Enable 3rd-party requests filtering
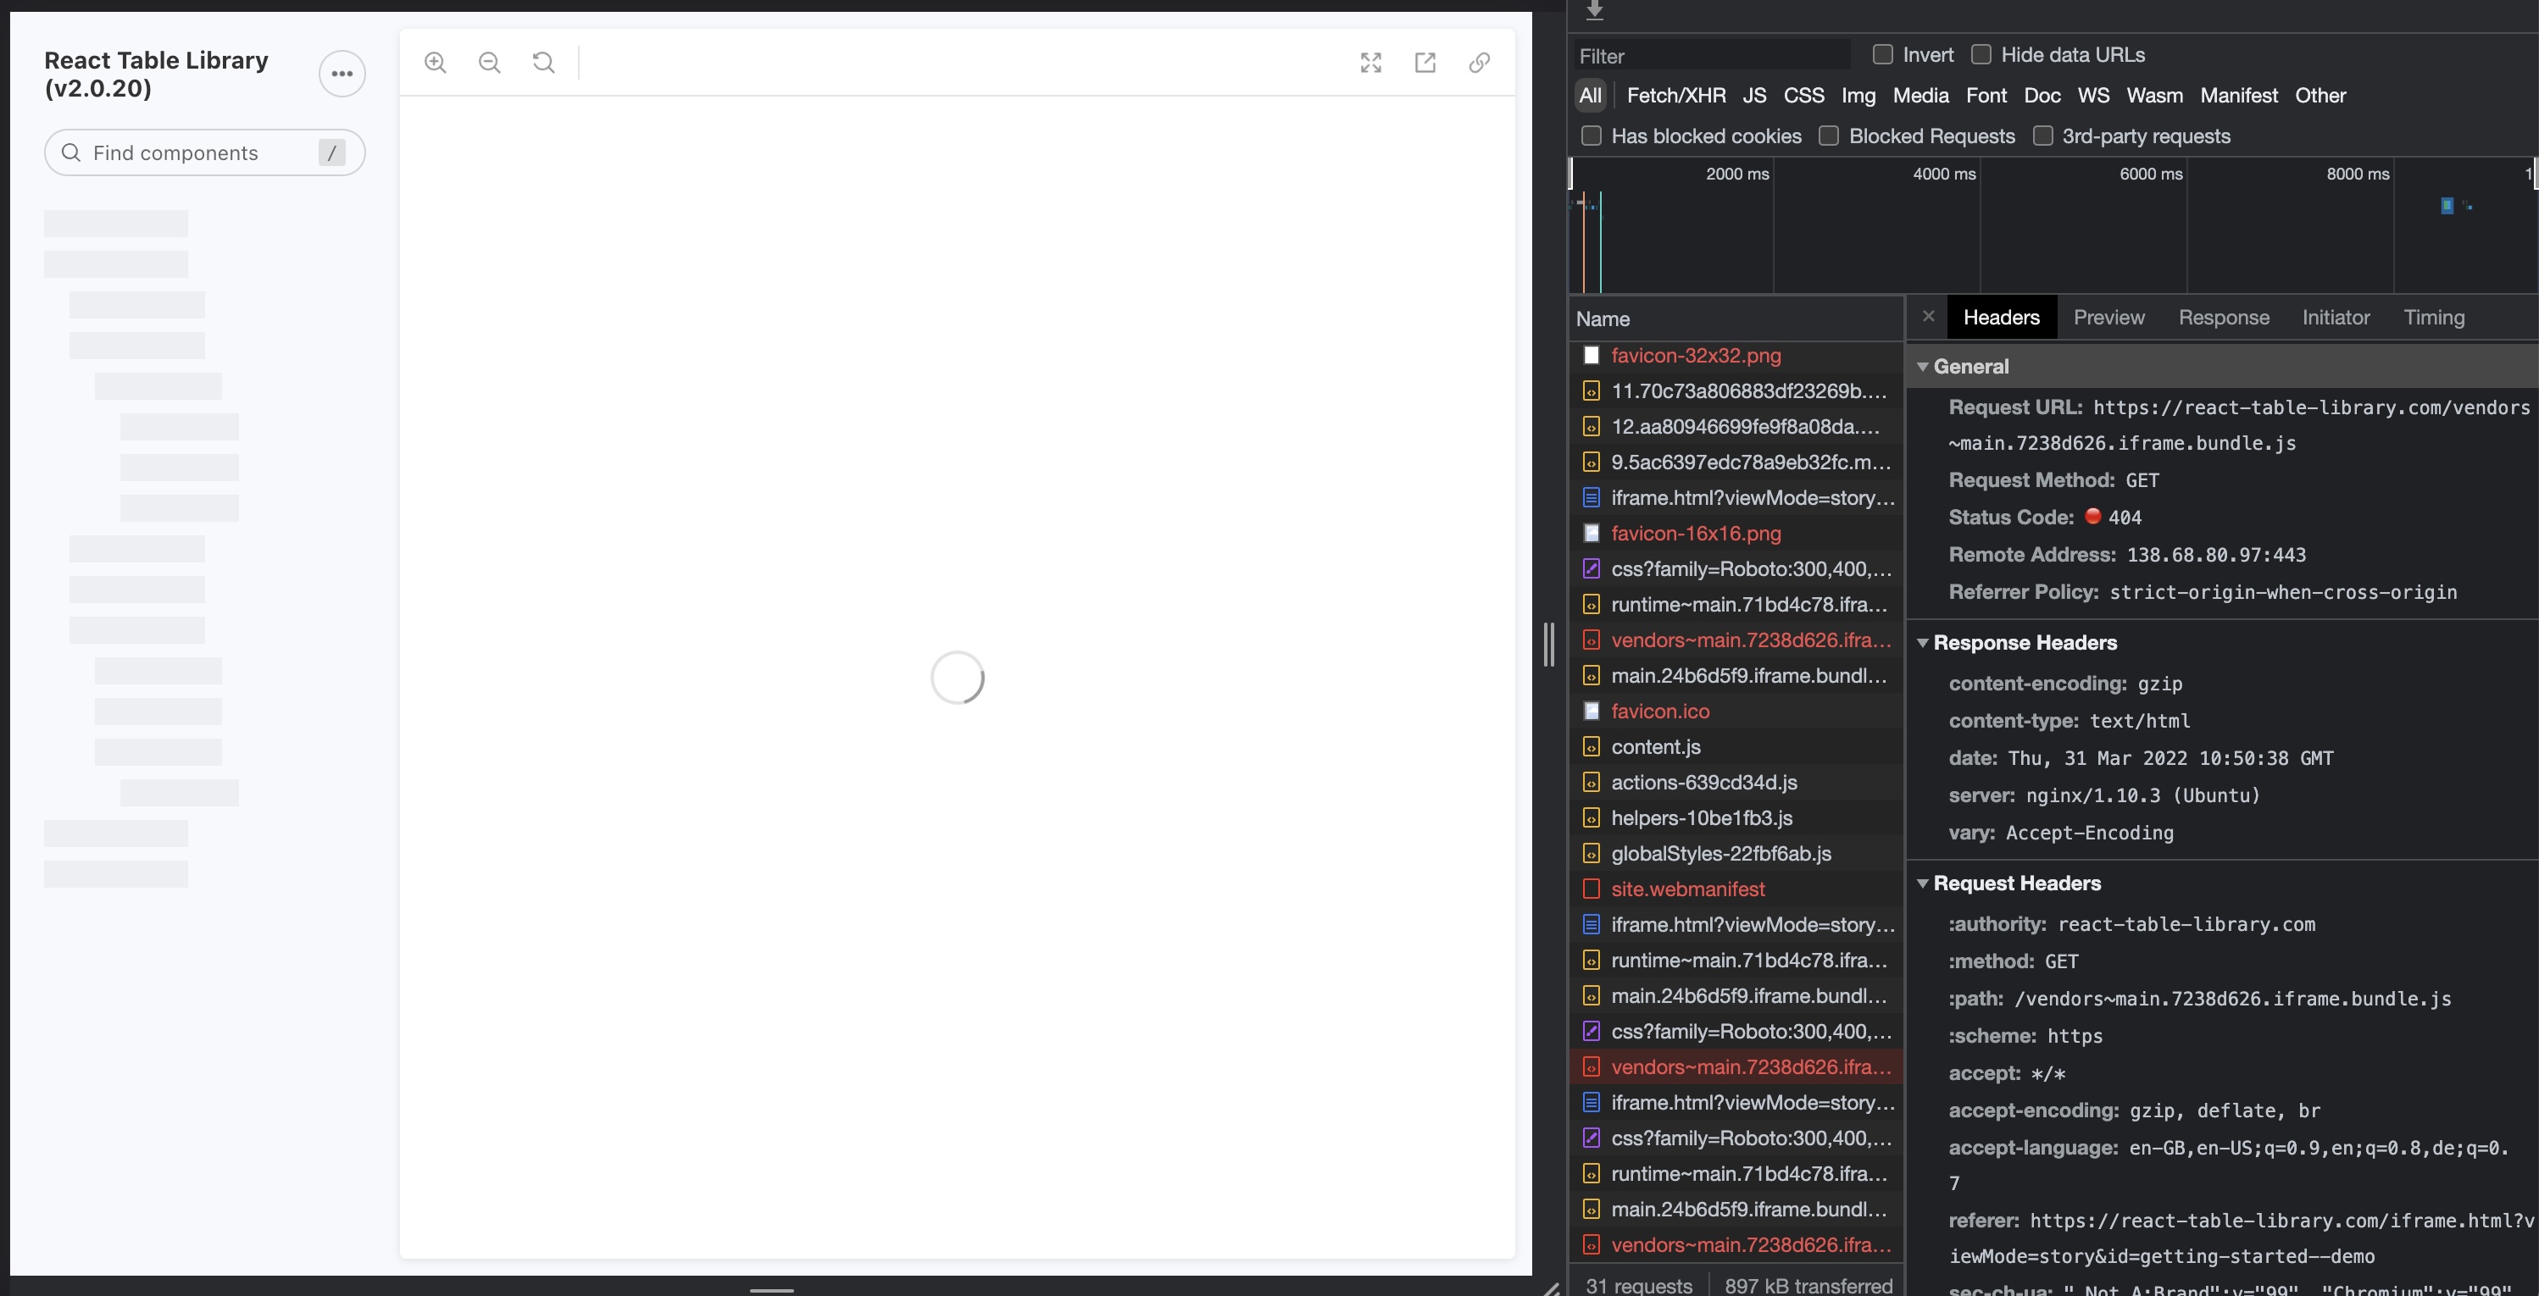The height and width of the screenshot is (1296, 2539). pyautogui.click(x=2043, y=136)
